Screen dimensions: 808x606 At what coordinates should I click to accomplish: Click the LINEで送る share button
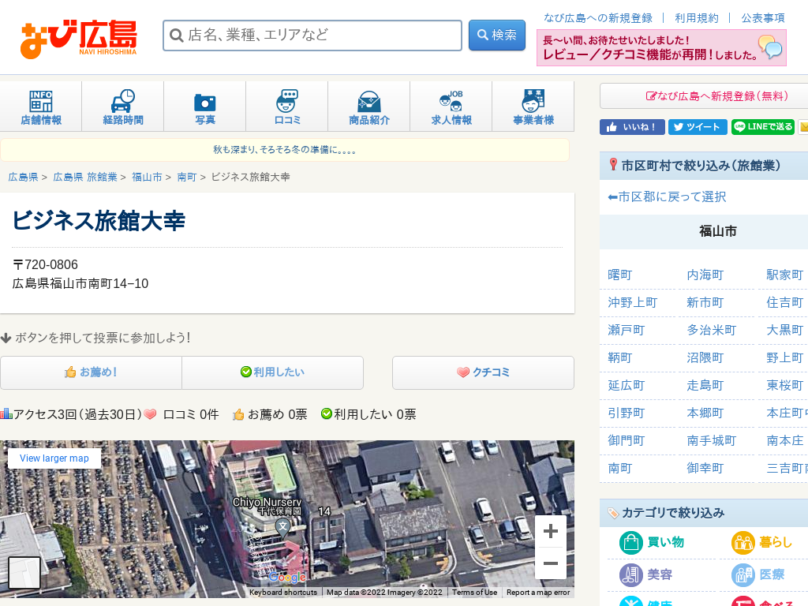point(763,127)
